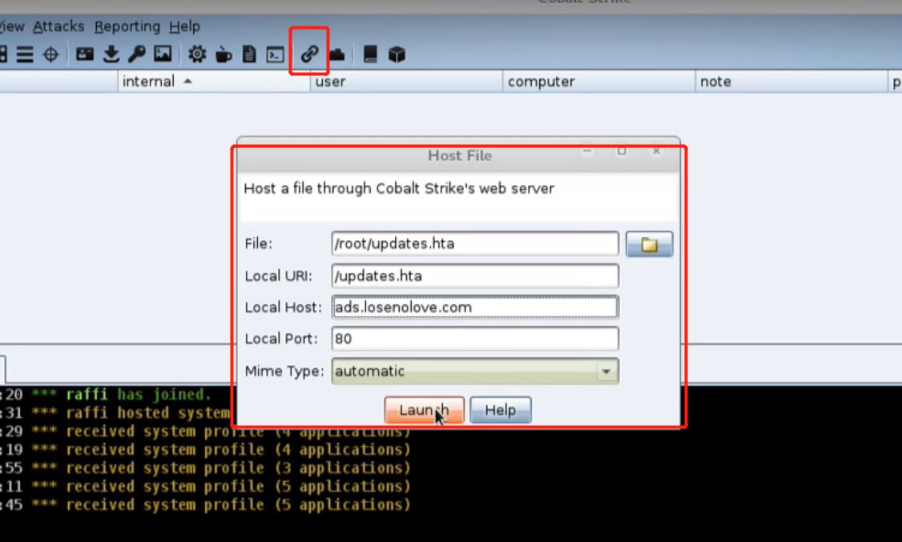
Task: Browse for file with folder button
Action: click(x=649, y=244)
